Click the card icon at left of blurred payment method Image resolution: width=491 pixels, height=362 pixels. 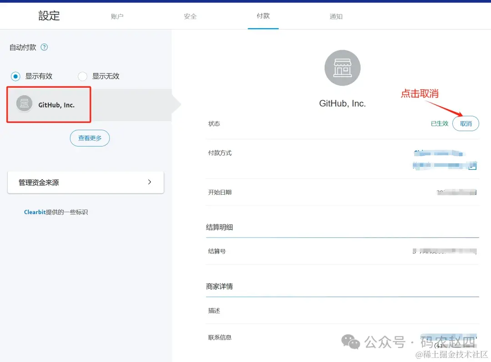(x=415, y=165)
